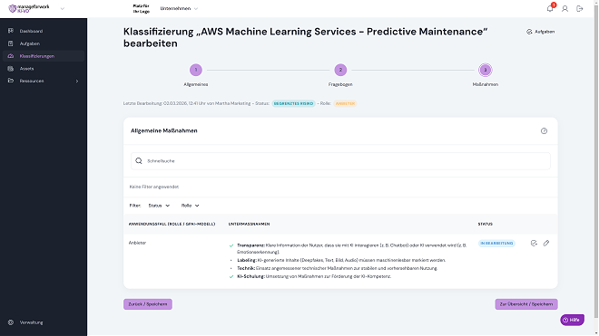Click the Aufgaben button beside the title
The image size is (599, 336).
(x=540, y=32)
